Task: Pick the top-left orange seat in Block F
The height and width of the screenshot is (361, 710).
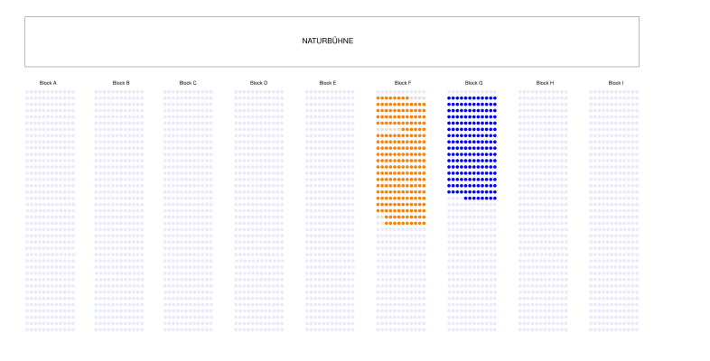Action: point(378,97)
